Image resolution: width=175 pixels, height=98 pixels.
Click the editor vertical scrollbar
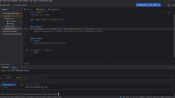click(x=174, y=36)
